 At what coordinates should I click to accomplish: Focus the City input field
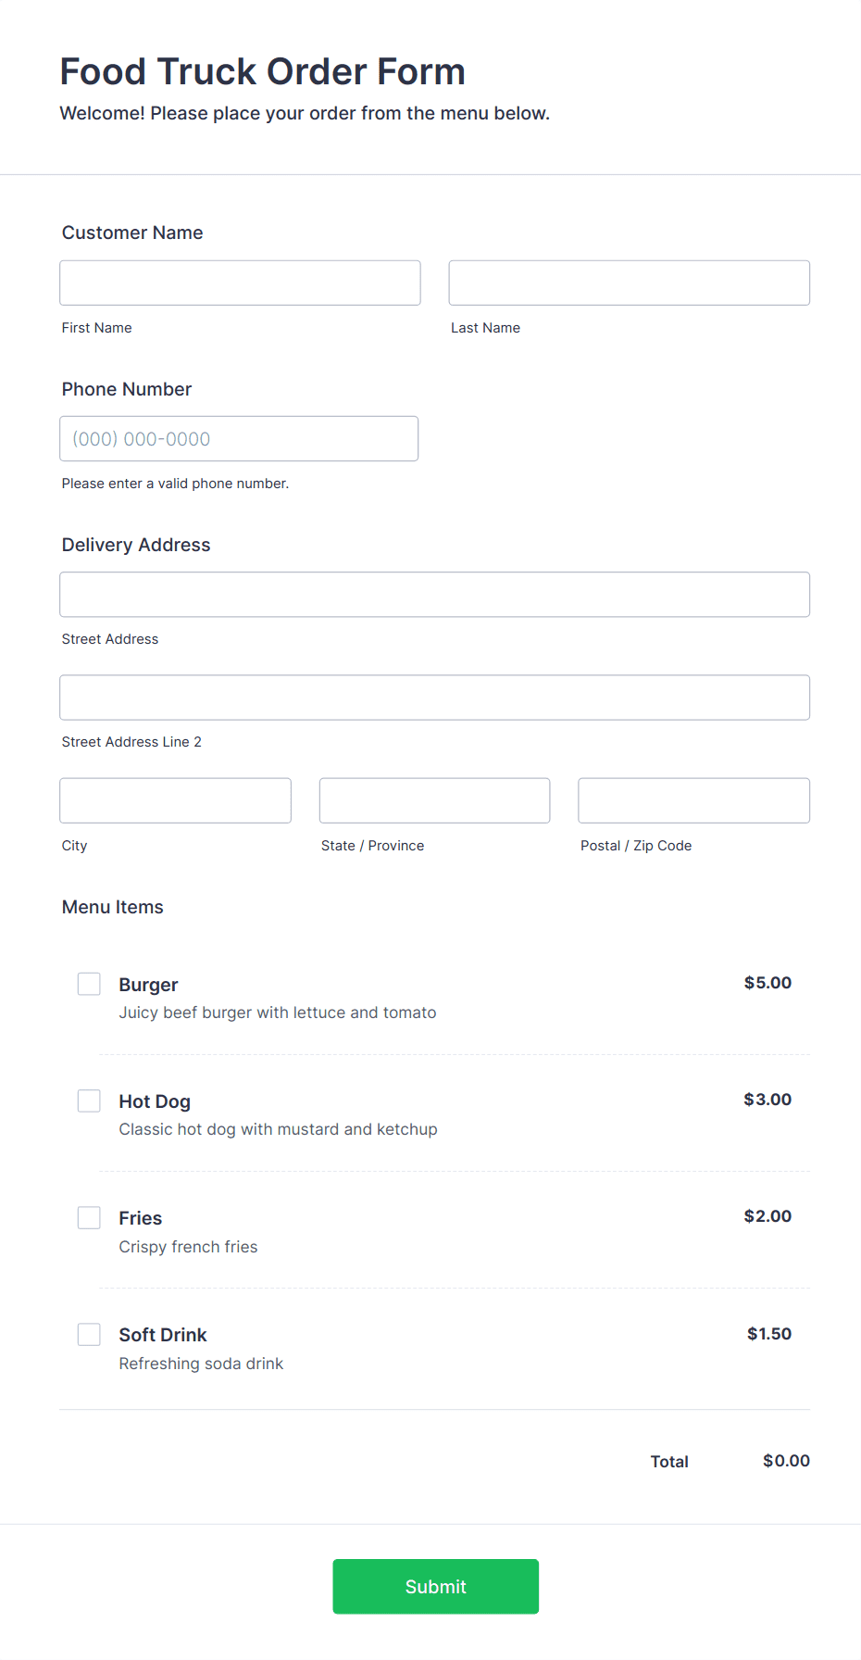[x=175, y=799]
